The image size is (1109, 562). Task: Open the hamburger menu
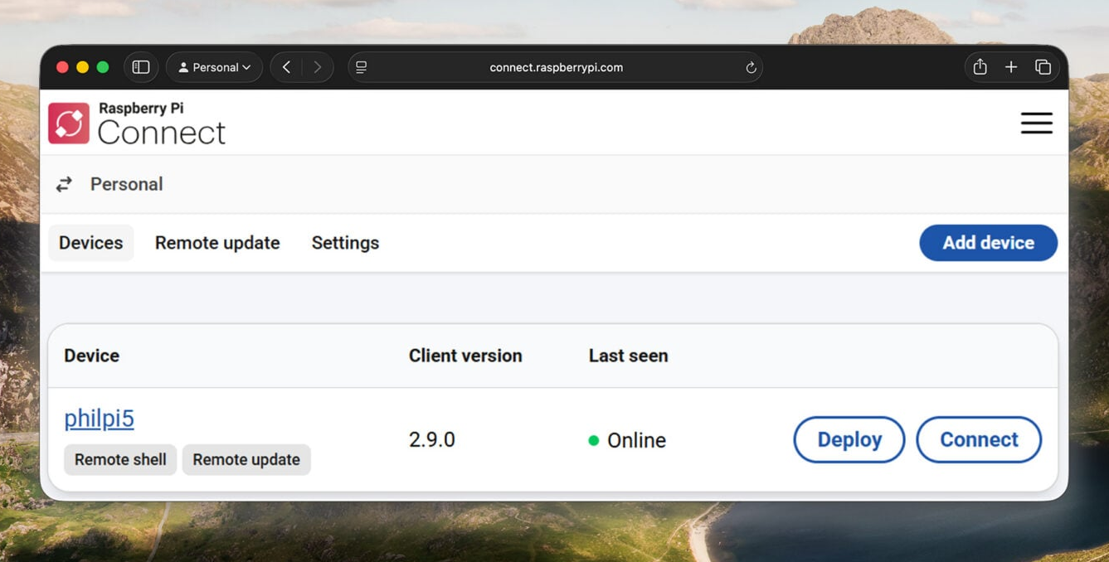1036,124
